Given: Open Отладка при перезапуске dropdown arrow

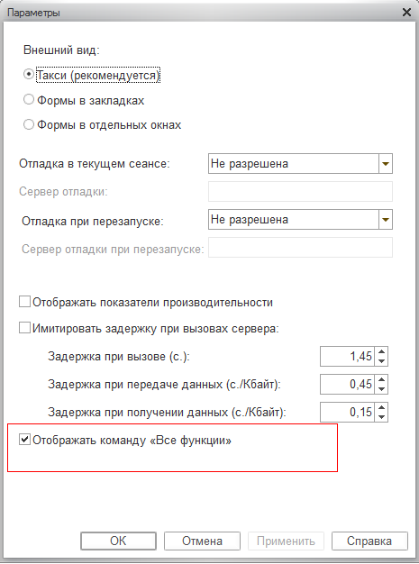Looking at the screenshot, I should (x=385, y=220).
